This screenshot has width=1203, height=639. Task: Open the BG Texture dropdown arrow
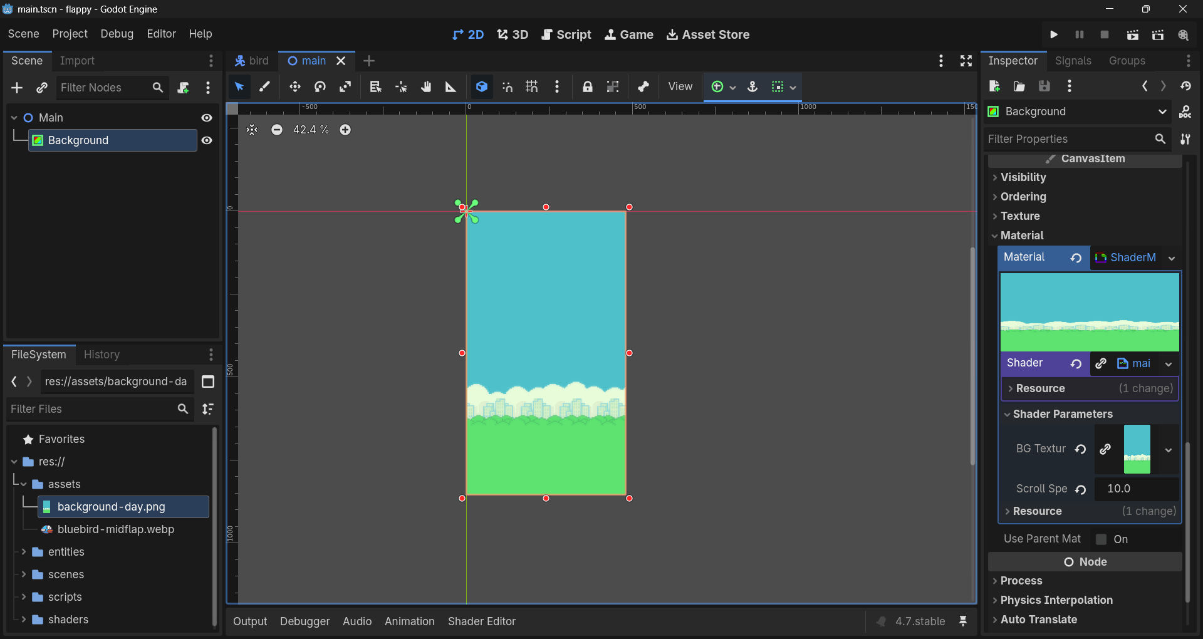click(1169, 450)
